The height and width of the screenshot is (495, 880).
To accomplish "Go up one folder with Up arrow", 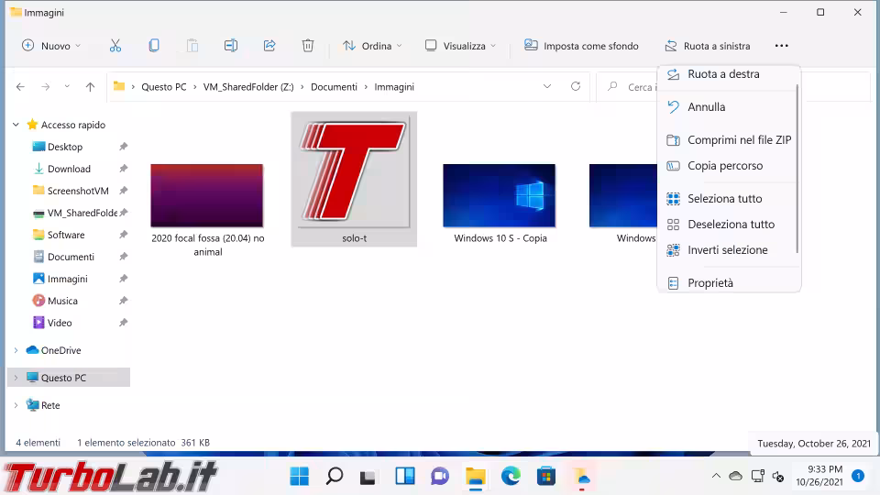I will pyautogui.click(x=90, y=87).
